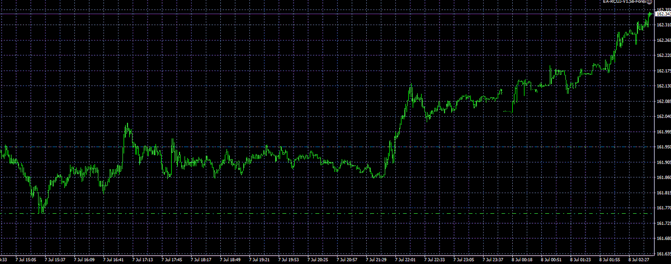The height and width of the screenshot is (264, 671).
Task: Click the 162.040 price scale label
Action: (x=663, y=116)
